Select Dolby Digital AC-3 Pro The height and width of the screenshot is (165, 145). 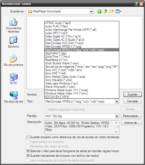pos(82,36)
